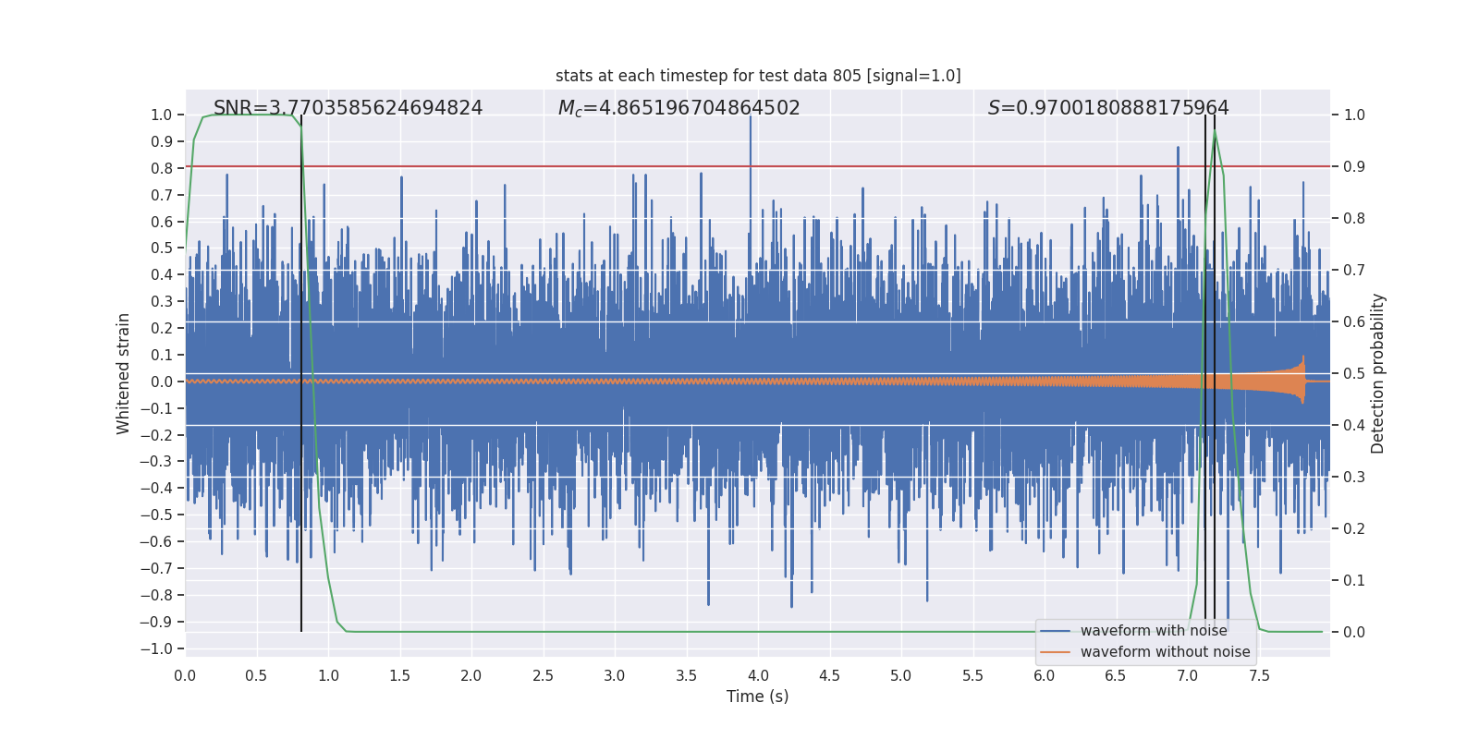Viewport: 1479px width, 739px height.
Task: Click the "2.0" time axis tick label
Action: 471,675
